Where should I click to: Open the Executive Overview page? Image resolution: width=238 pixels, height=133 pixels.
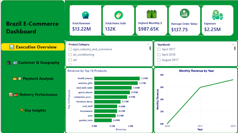tap(33, 47)
